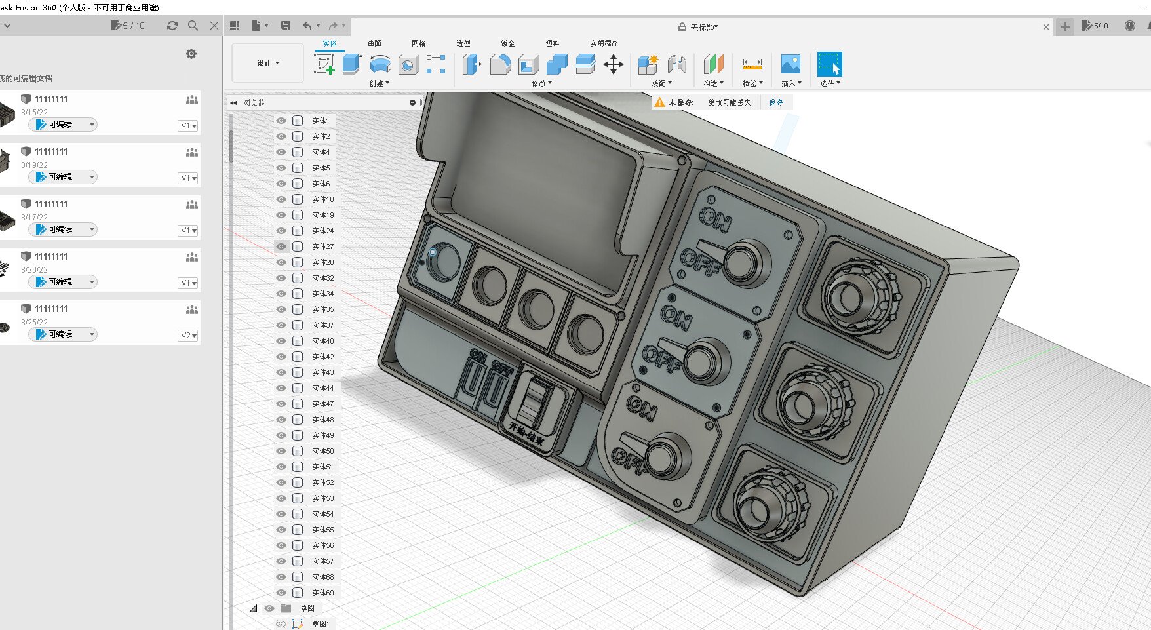Screen dimensions: 1151x630
Task: Click the Insert image icon
Action: click(790, 64)
